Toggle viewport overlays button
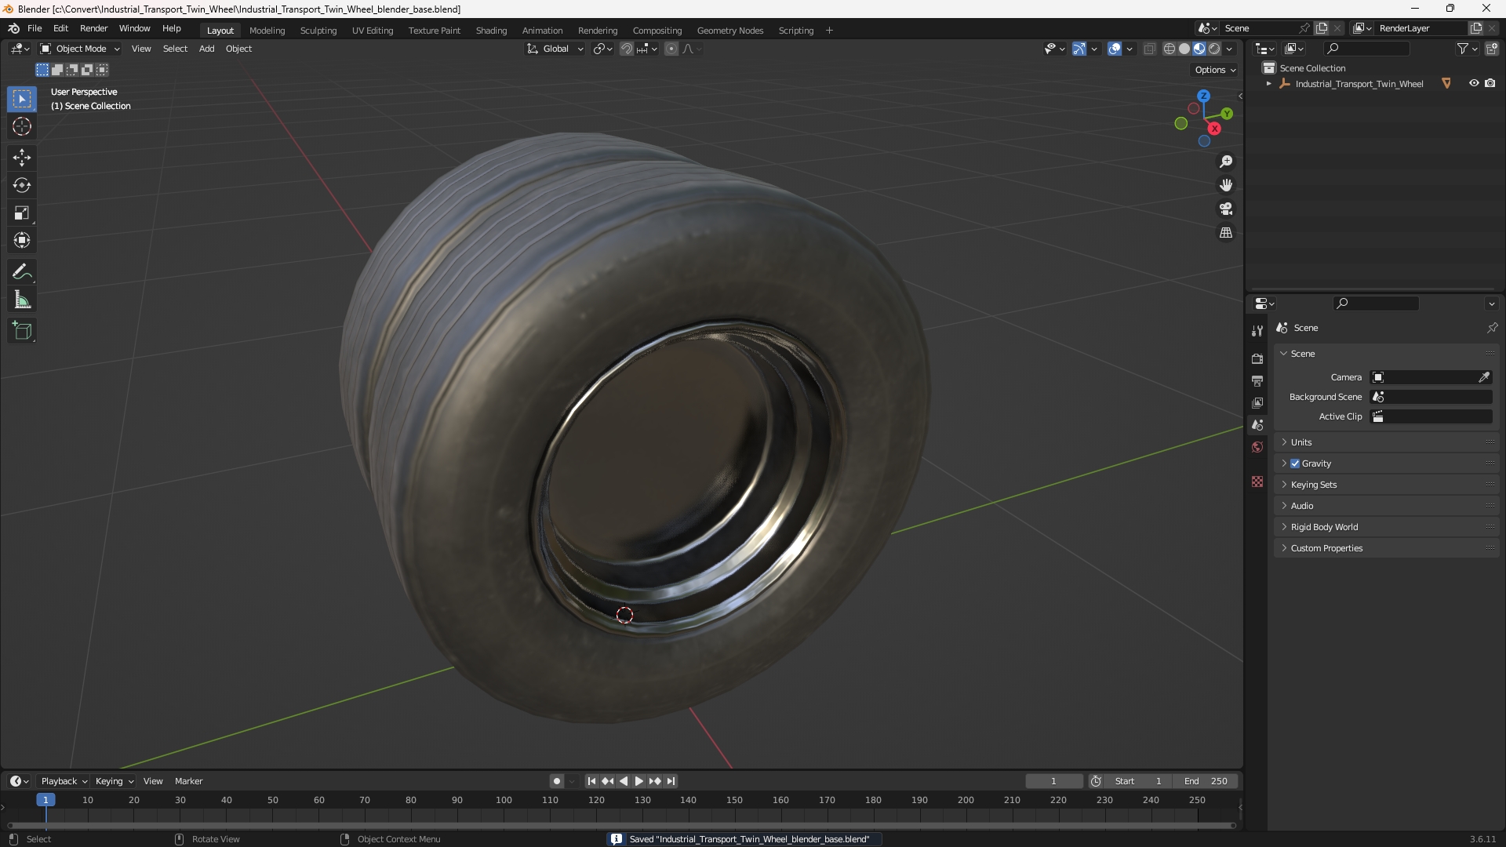The width and height of the screenshot is (1506, 847). pyautogui.click(x=1115, y=49)
